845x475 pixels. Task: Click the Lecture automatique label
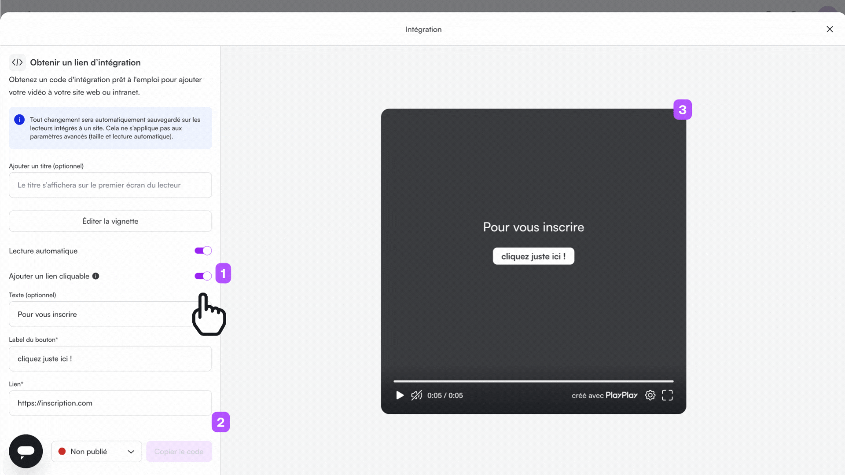[43, 251]
